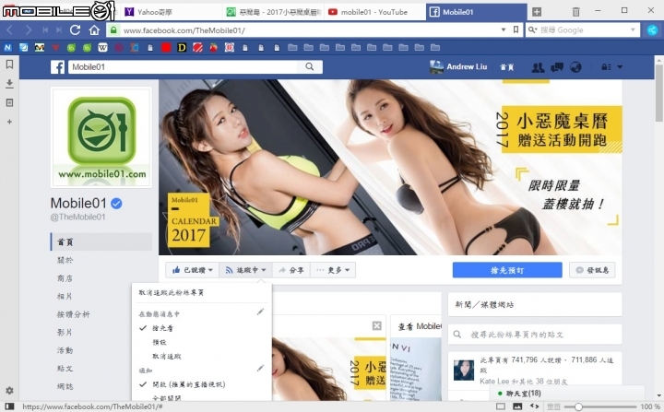Switch to the Yahoo tab
Image resolution: width=664 pixels, height=412 pixels.
170,12
